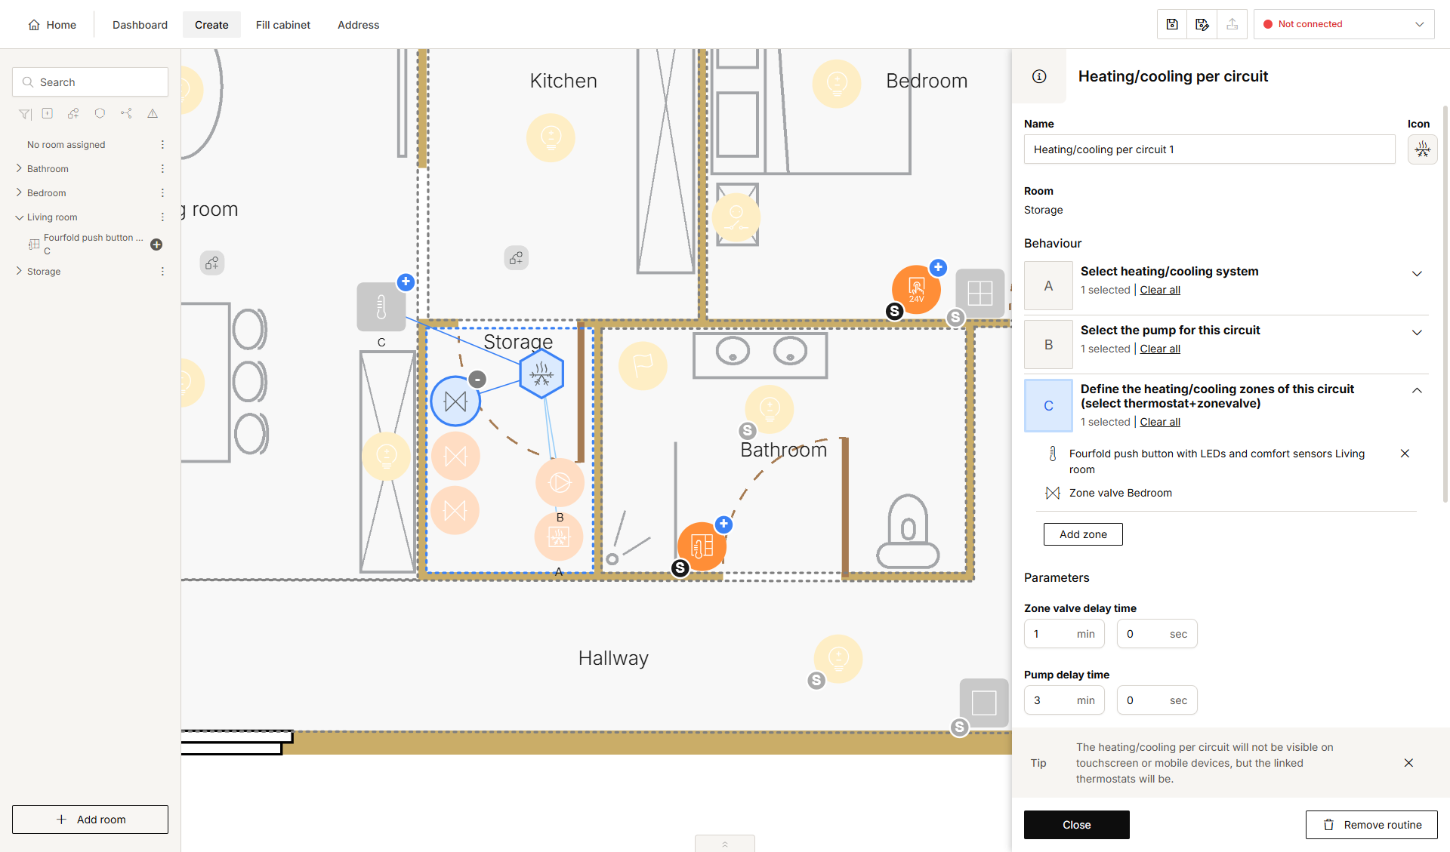Collapse the Living room tree node
The image size is (1450, 852).
click(19, 217)
